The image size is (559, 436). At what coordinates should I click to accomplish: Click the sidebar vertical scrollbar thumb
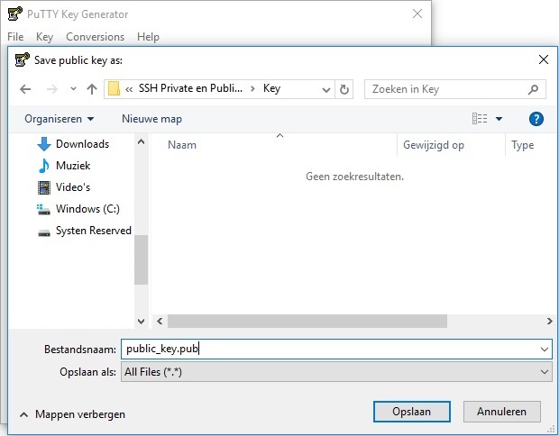pos(142,259)
